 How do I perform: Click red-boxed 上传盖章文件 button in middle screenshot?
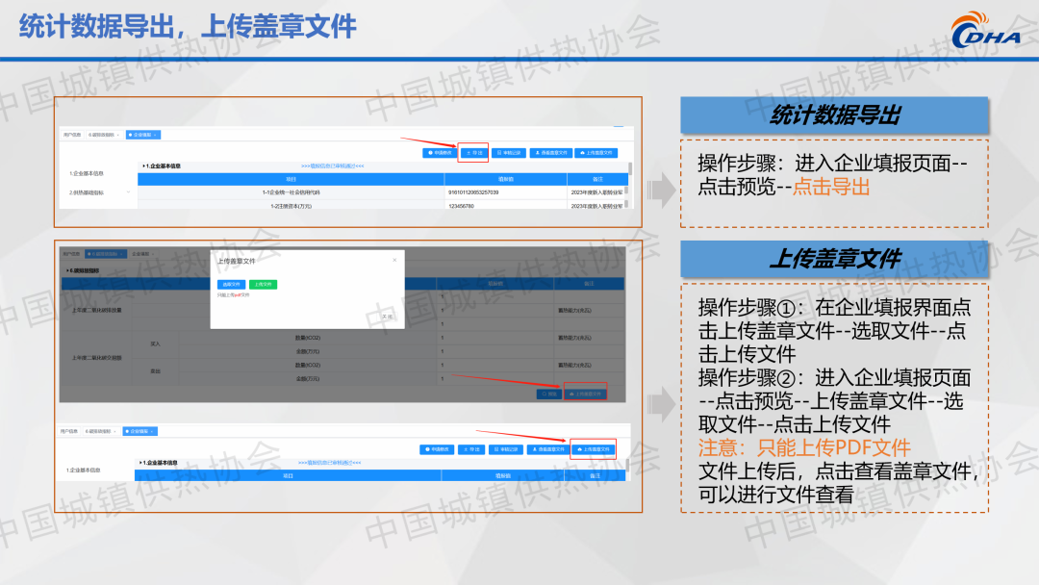(x=587, y=394)
